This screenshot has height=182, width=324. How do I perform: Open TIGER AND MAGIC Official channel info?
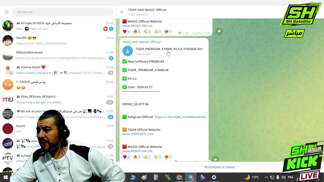[x=147, y=12]
